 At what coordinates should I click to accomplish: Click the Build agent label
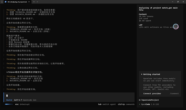coord(9,100)
